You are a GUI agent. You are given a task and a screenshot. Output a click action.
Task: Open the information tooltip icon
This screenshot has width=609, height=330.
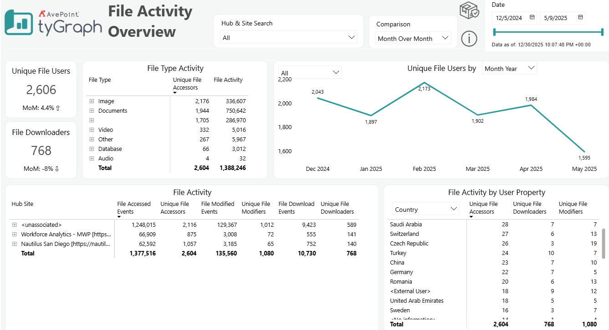point(469,39)
